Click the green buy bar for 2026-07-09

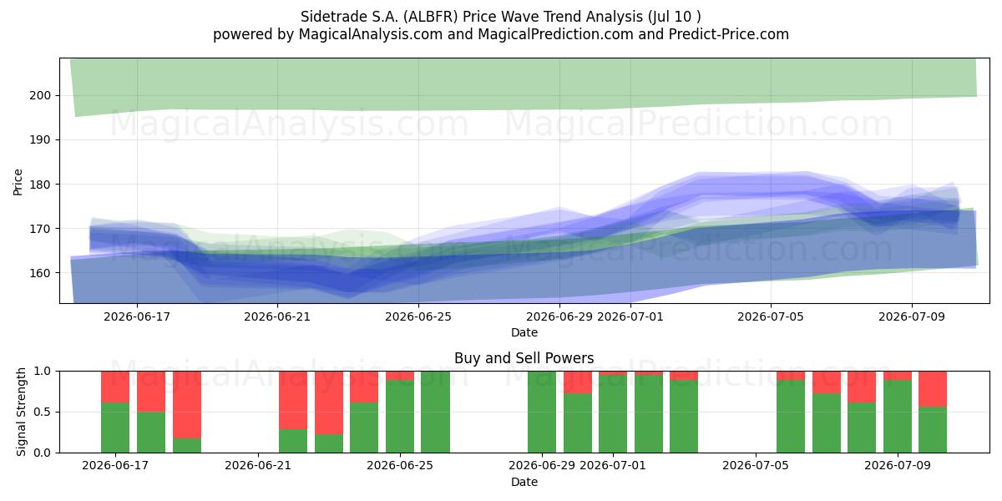click(x=898, y=417)
